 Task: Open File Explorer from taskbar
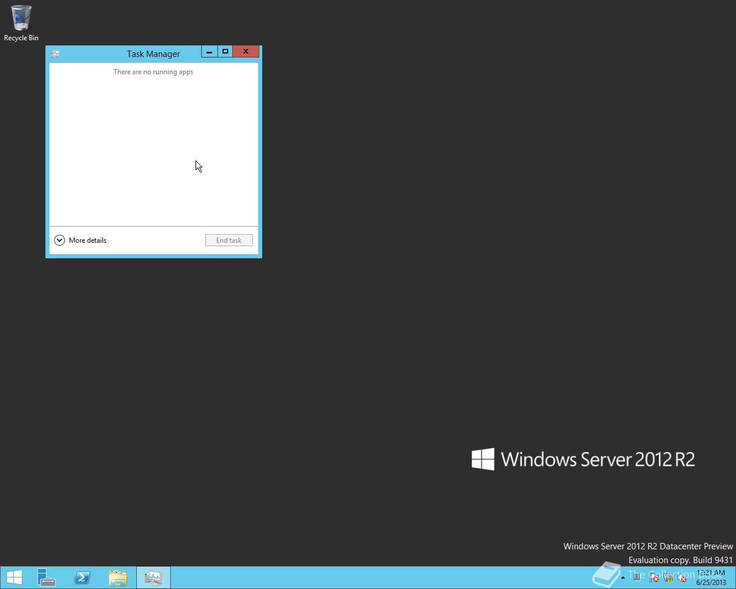[118, 577]
